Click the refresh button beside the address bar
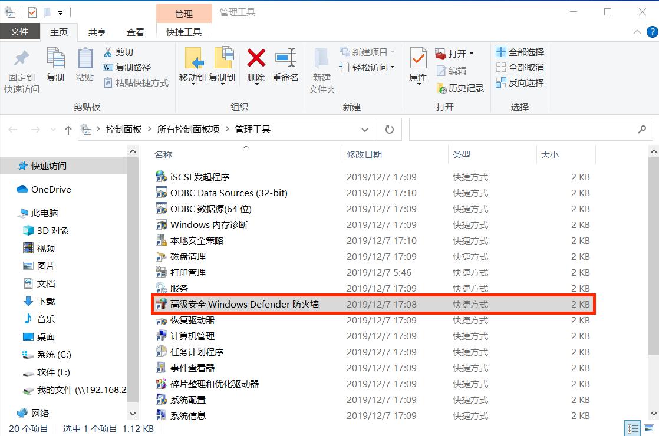 tap(389, 129)
